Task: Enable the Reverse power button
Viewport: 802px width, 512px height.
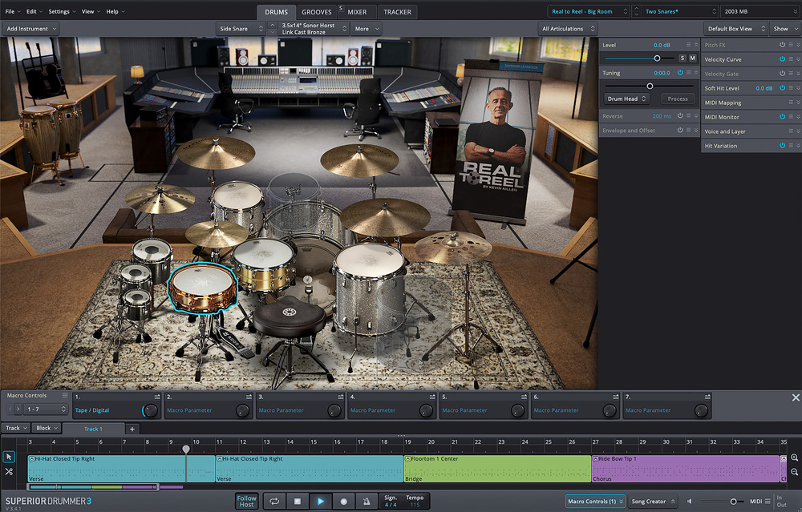Action: click(x=679, y=116)
